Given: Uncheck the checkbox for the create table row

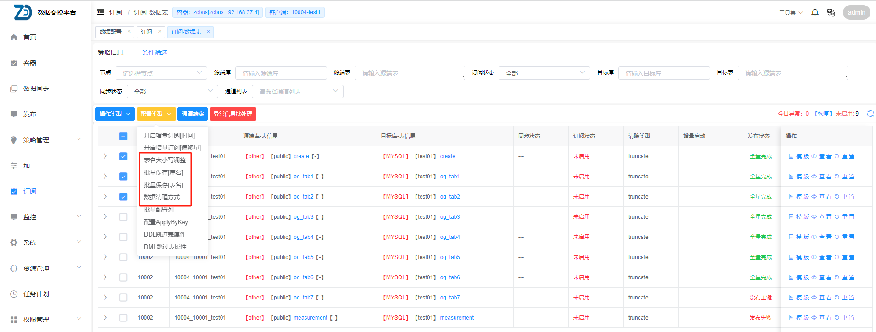Looking at the screenshot, I should [123, 156].
